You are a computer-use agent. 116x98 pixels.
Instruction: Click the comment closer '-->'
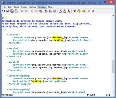coord(4,29)
